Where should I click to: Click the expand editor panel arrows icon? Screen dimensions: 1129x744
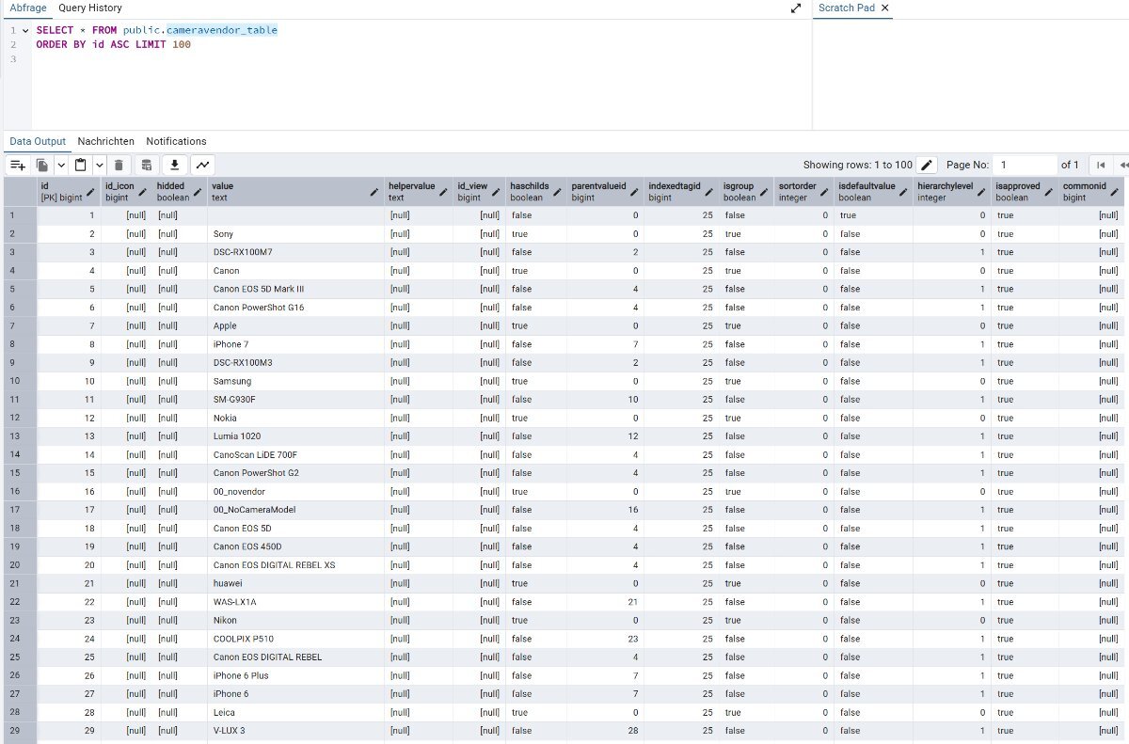coord(796,8)
